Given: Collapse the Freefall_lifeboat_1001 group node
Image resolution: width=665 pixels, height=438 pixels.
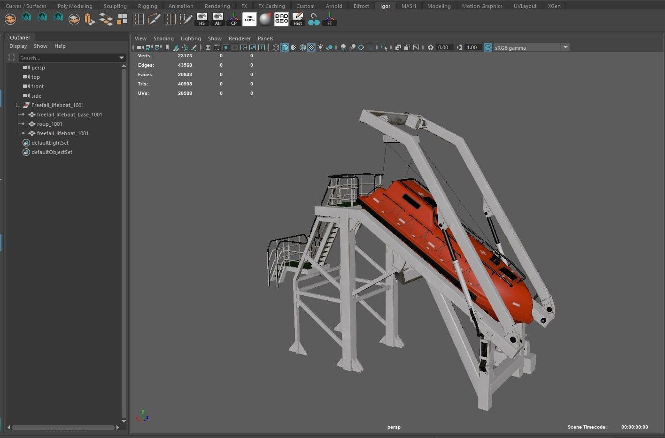Looking at the screenshot, I should [18, 105].
